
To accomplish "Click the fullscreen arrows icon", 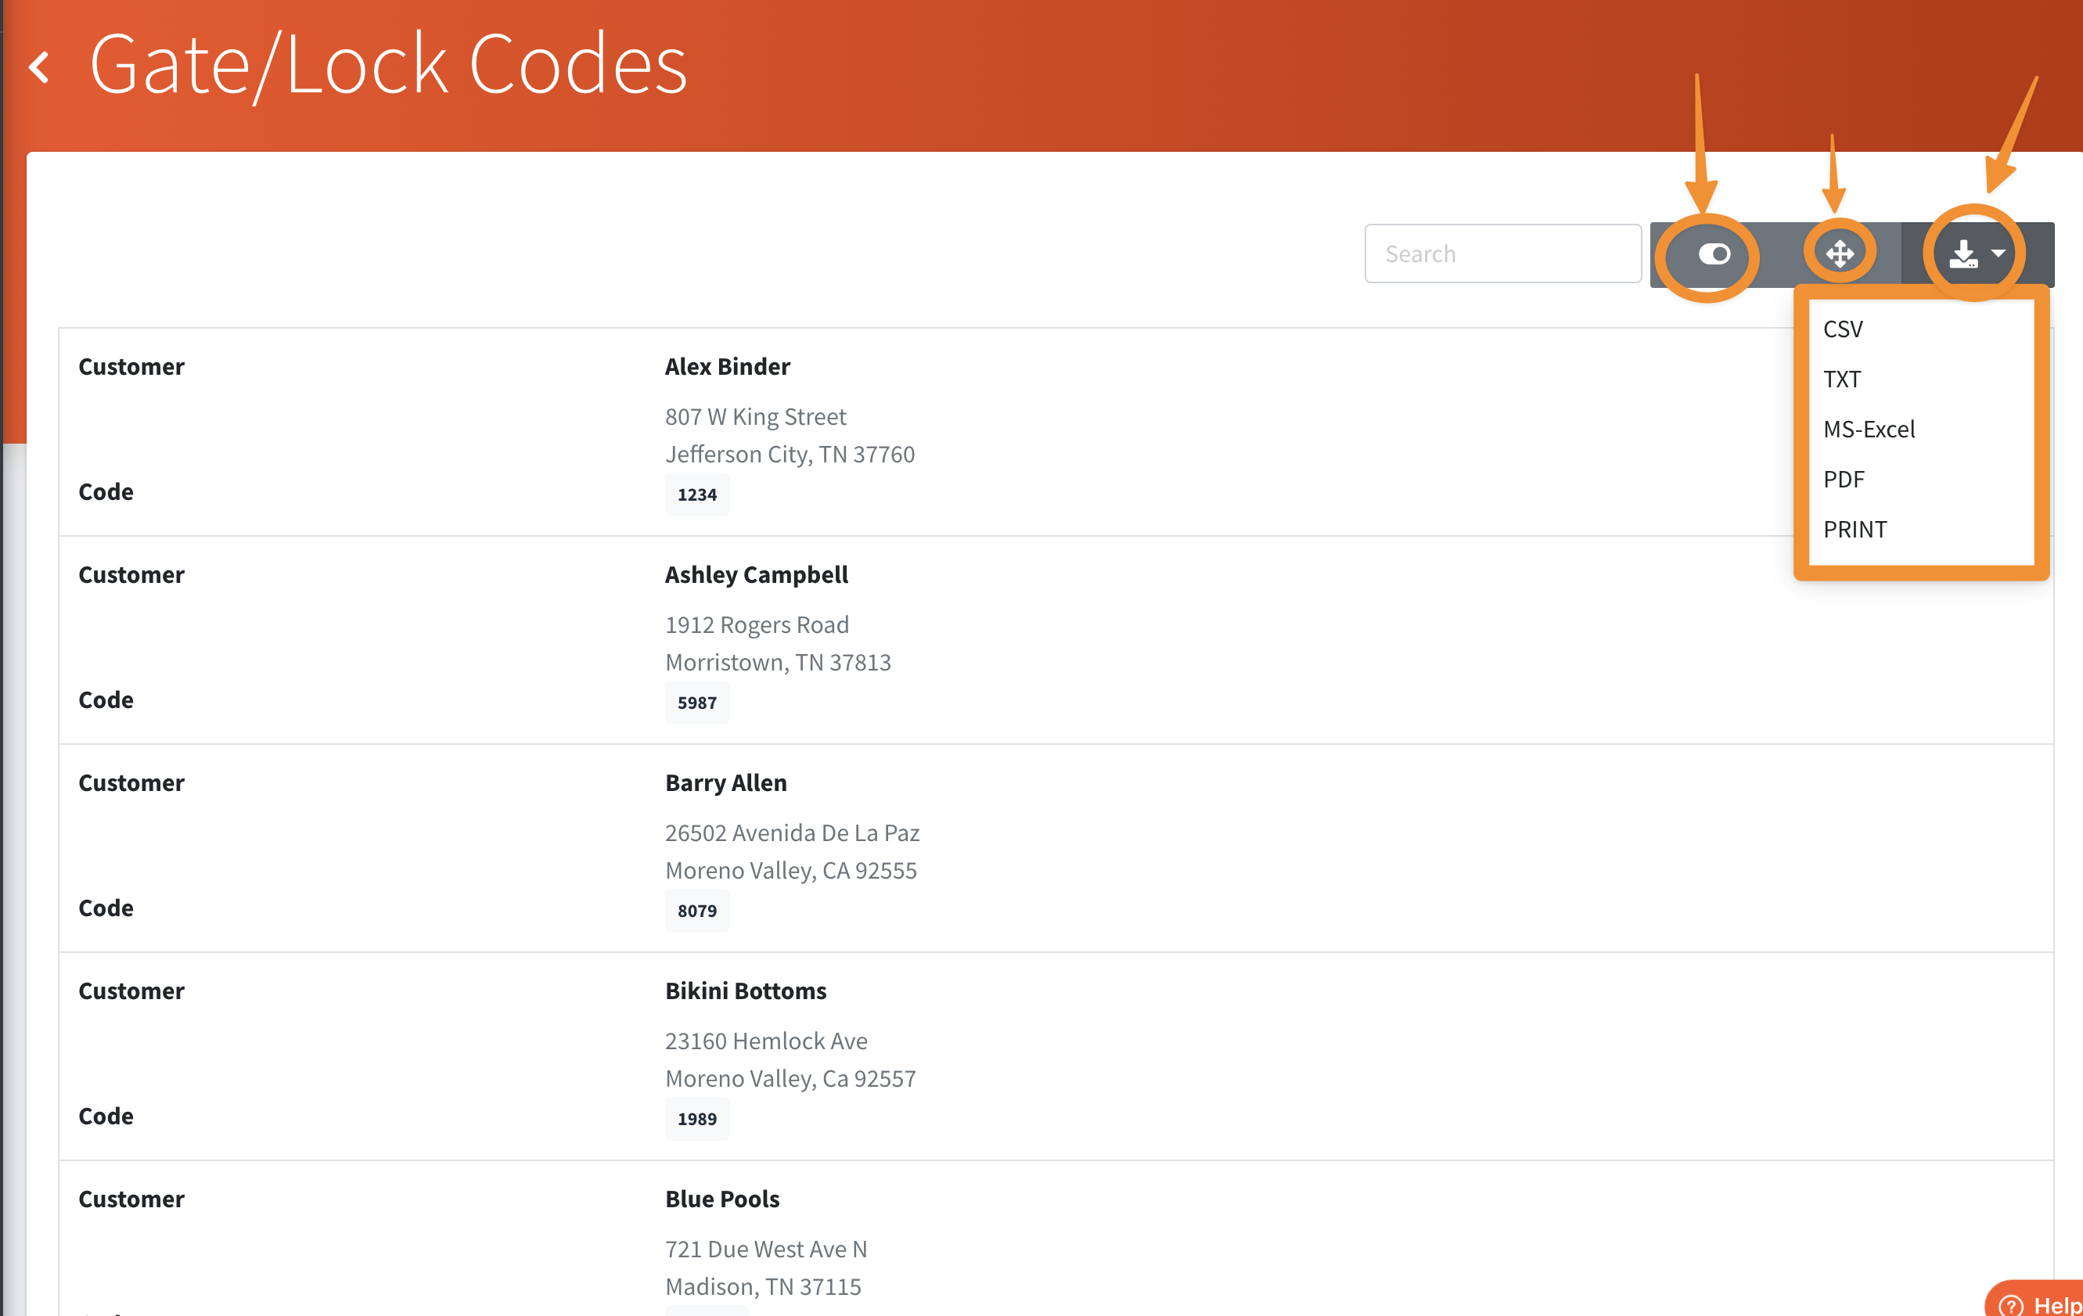I will click(x=1839, y=254).
